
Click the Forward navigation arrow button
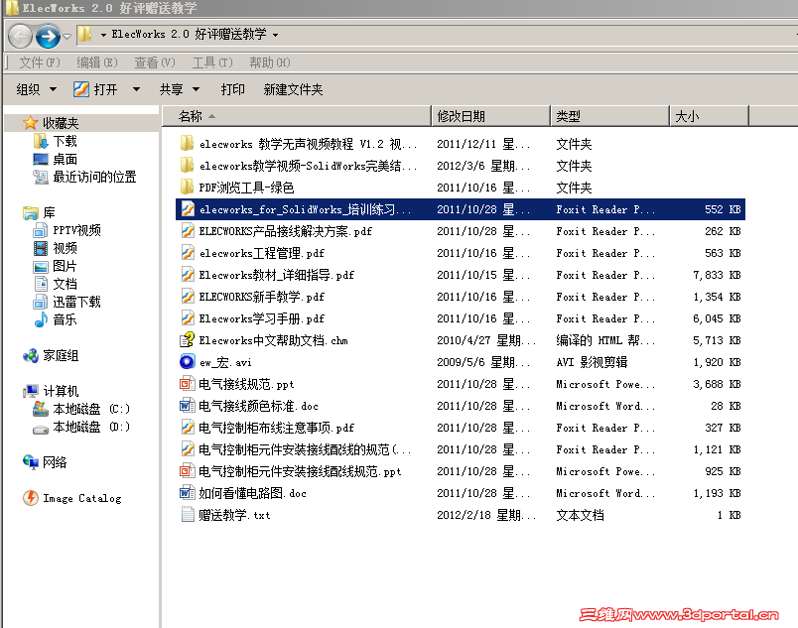49,36
